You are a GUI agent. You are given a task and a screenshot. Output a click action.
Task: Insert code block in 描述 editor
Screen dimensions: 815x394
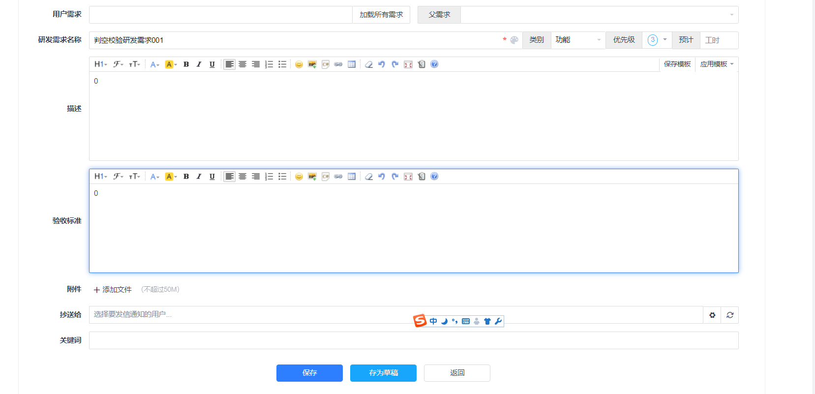coord(326,64)
